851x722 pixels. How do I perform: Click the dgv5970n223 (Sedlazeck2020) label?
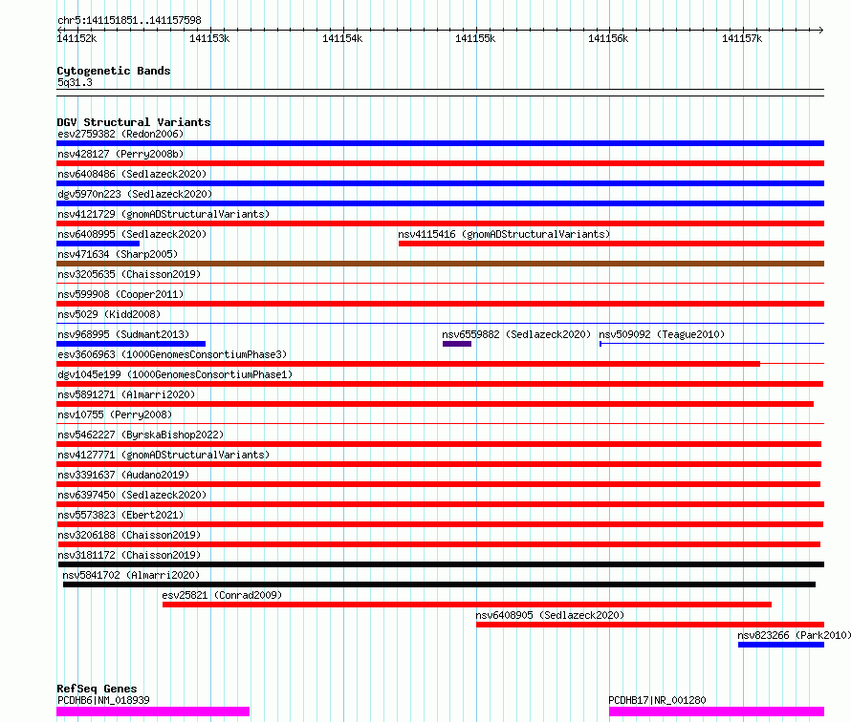click(135, 194)
